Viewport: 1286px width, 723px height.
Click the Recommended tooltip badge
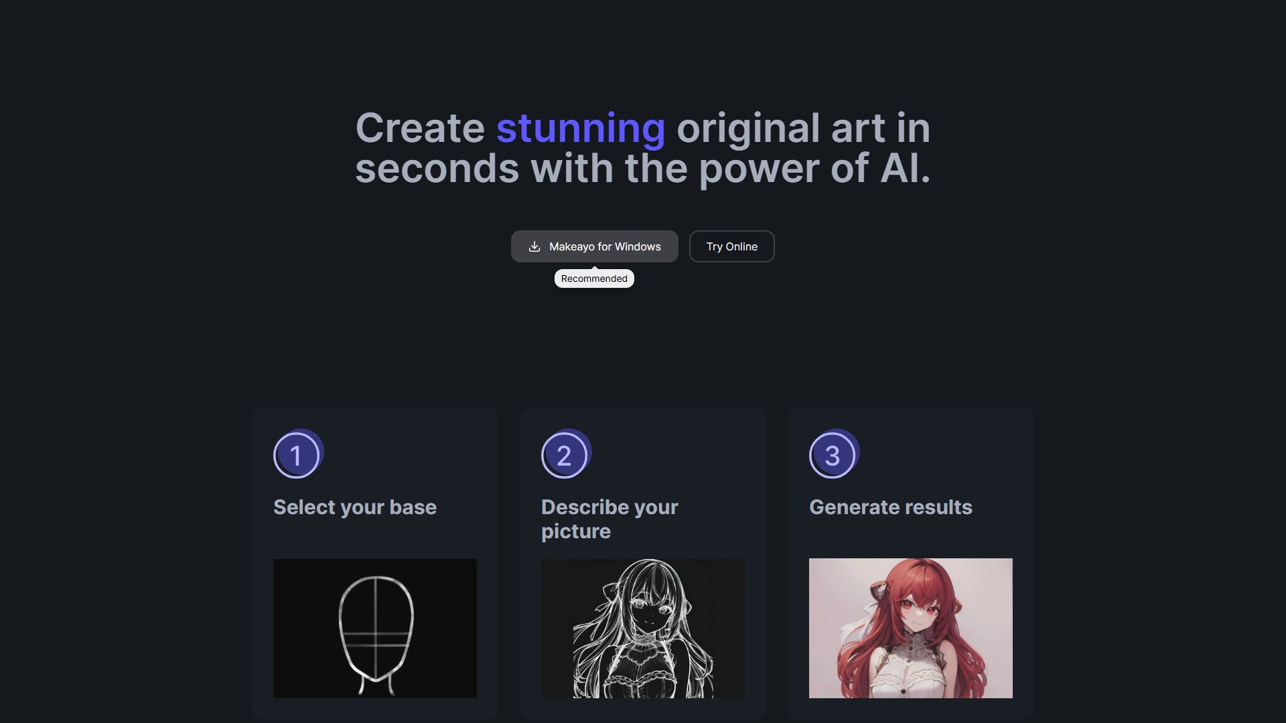[594, 278]
